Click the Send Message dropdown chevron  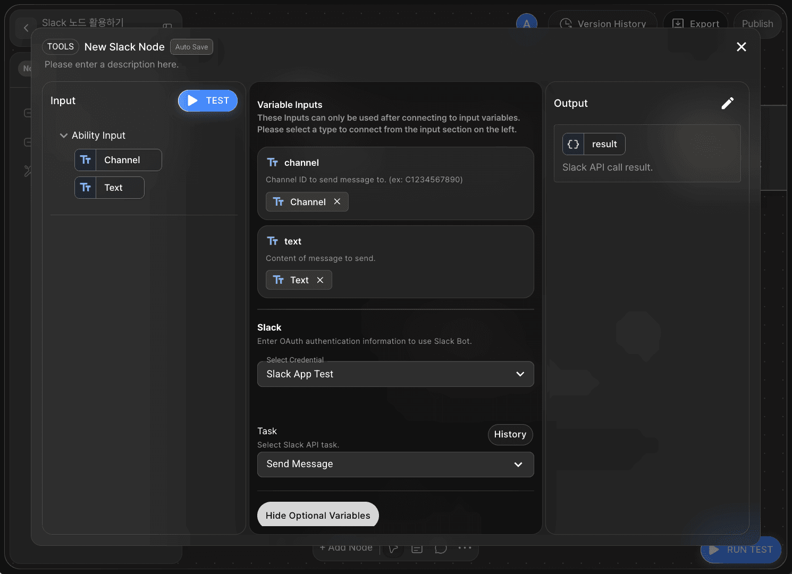[518, 465]
